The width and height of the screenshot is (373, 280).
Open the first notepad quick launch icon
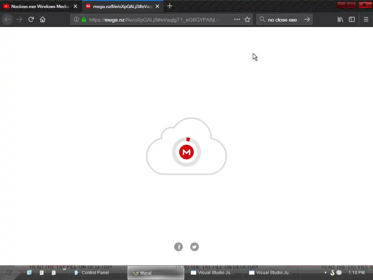(42, 273)
